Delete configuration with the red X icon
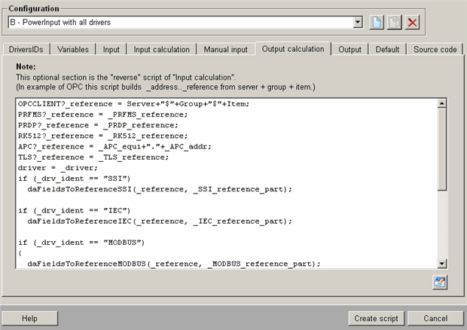Screen dimensions: 467x330 tap(412, 23)
